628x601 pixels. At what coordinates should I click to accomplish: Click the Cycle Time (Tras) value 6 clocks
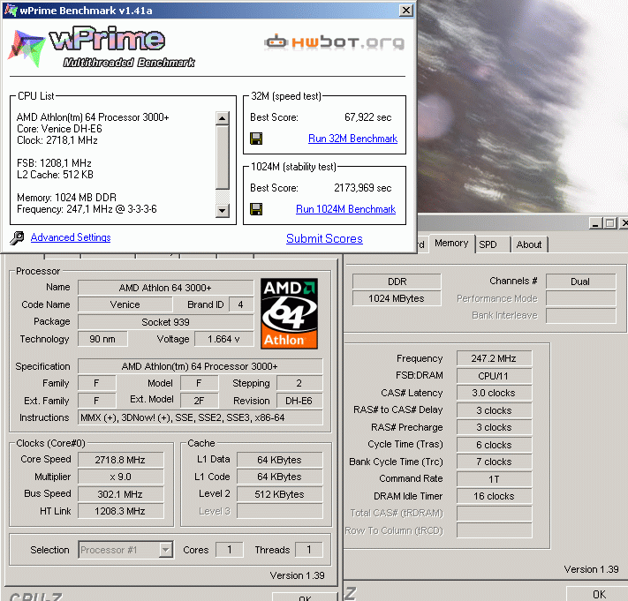(494, 445)
